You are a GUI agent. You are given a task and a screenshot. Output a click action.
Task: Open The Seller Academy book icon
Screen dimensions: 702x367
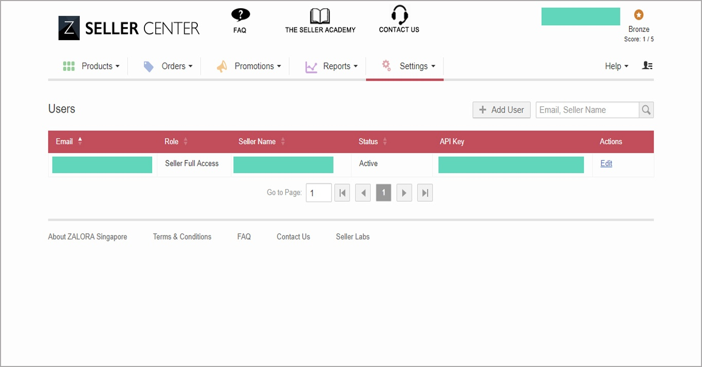click(320, 15)
